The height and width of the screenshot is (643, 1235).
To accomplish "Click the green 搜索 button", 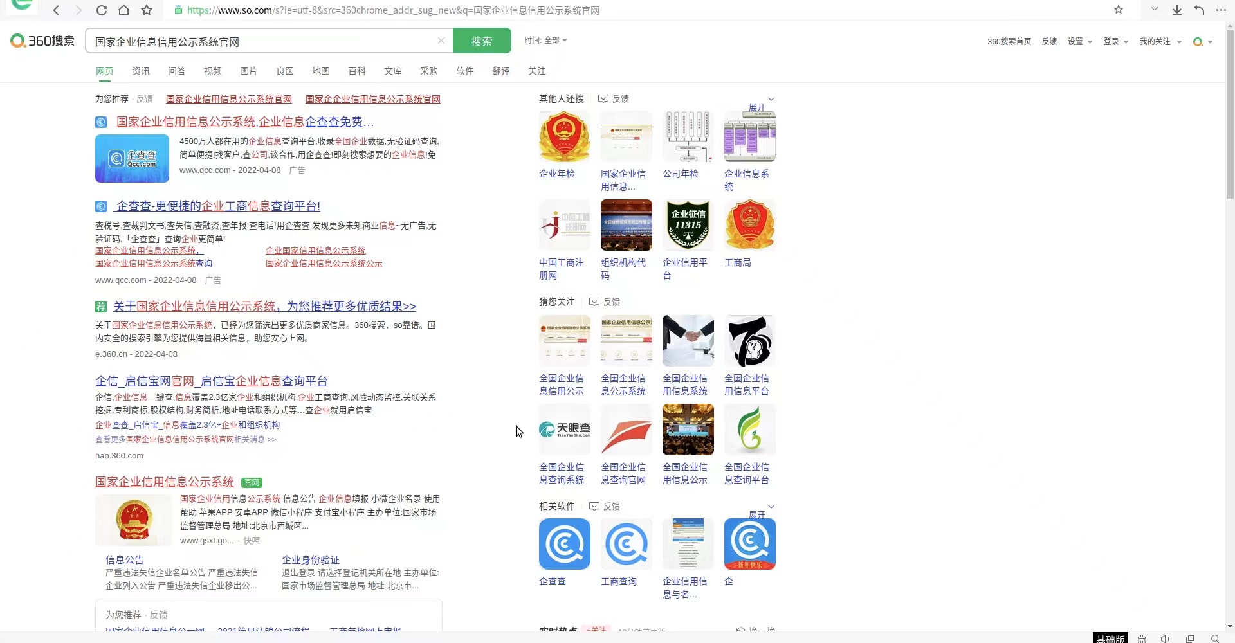I will pyautogui.click(x=482, y=41).
